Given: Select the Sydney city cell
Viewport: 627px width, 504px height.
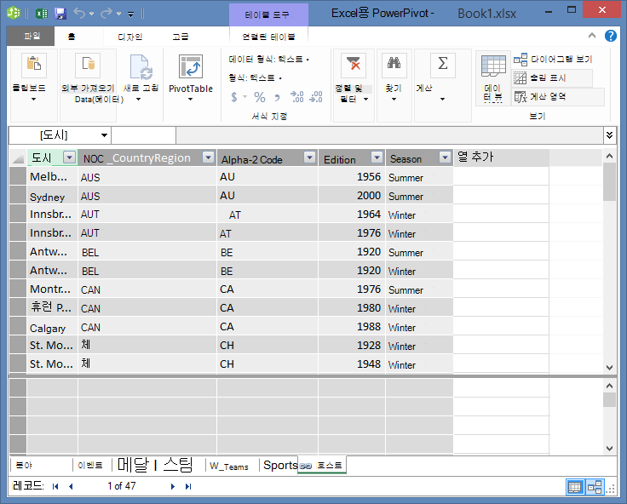Looking at the screenshot, I should click(52, 197).
